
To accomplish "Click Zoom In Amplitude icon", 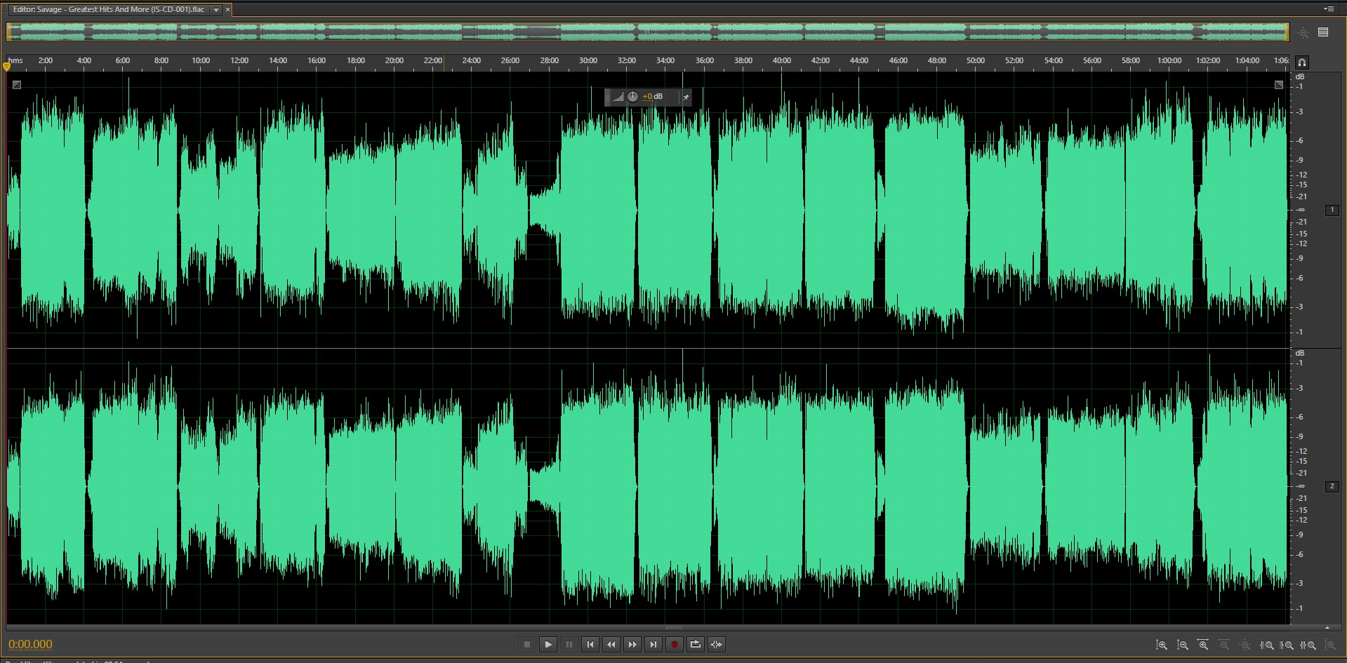I will (1162, 645).
